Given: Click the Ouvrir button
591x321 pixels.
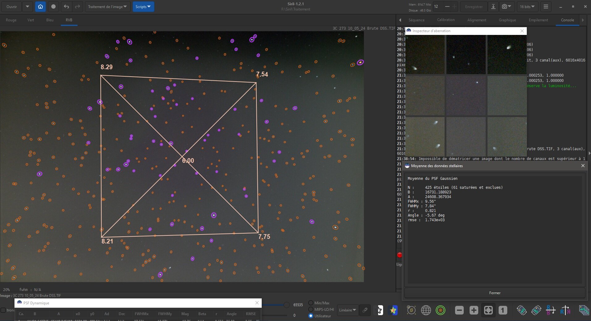Looking at the screenshot, I should [12, 6].
